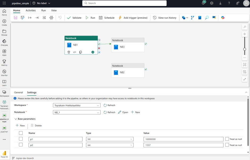Delete the NB1 notebook activity
The height and width of the screenshot is (160, 250).
coord(69,52)
